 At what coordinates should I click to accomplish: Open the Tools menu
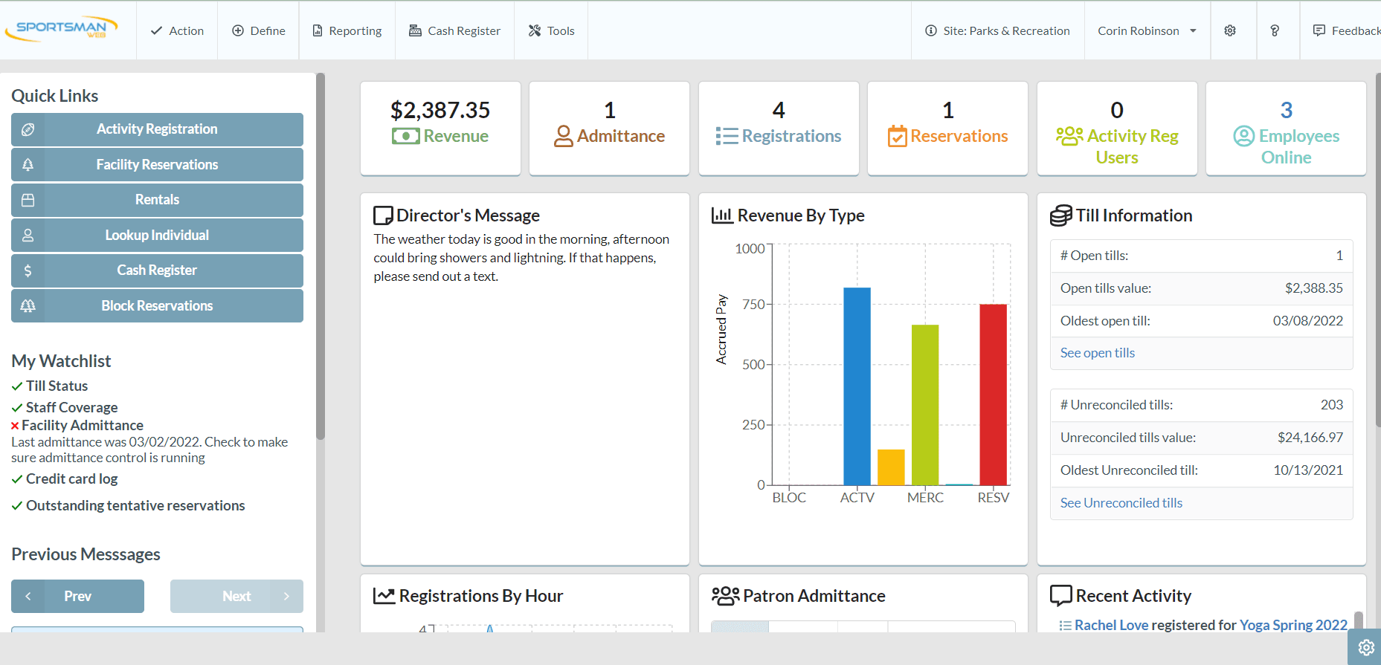tap(551, 30)
